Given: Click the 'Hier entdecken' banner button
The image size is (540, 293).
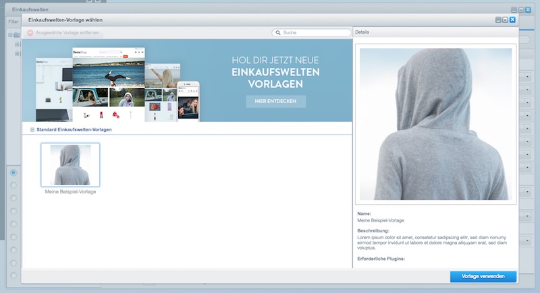Looking at the screenshot, I should [x=275, y=101].
